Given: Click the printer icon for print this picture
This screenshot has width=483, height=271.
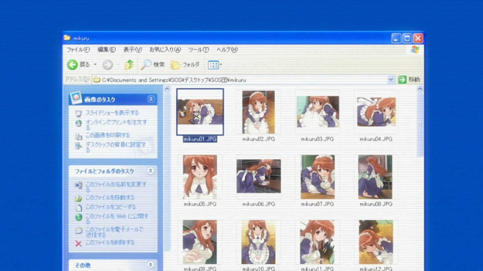Looking at the screenshot, I should pos(79,136).
